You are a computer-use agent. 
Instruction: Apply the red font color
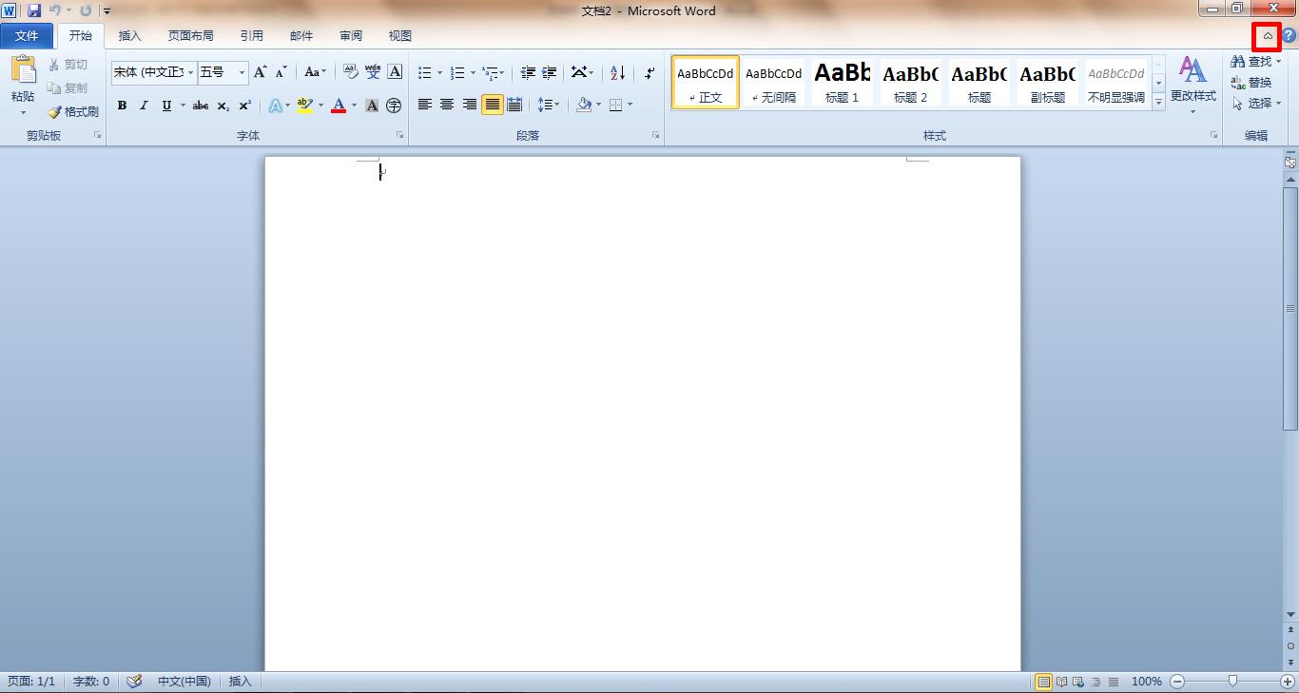(339, 106)
